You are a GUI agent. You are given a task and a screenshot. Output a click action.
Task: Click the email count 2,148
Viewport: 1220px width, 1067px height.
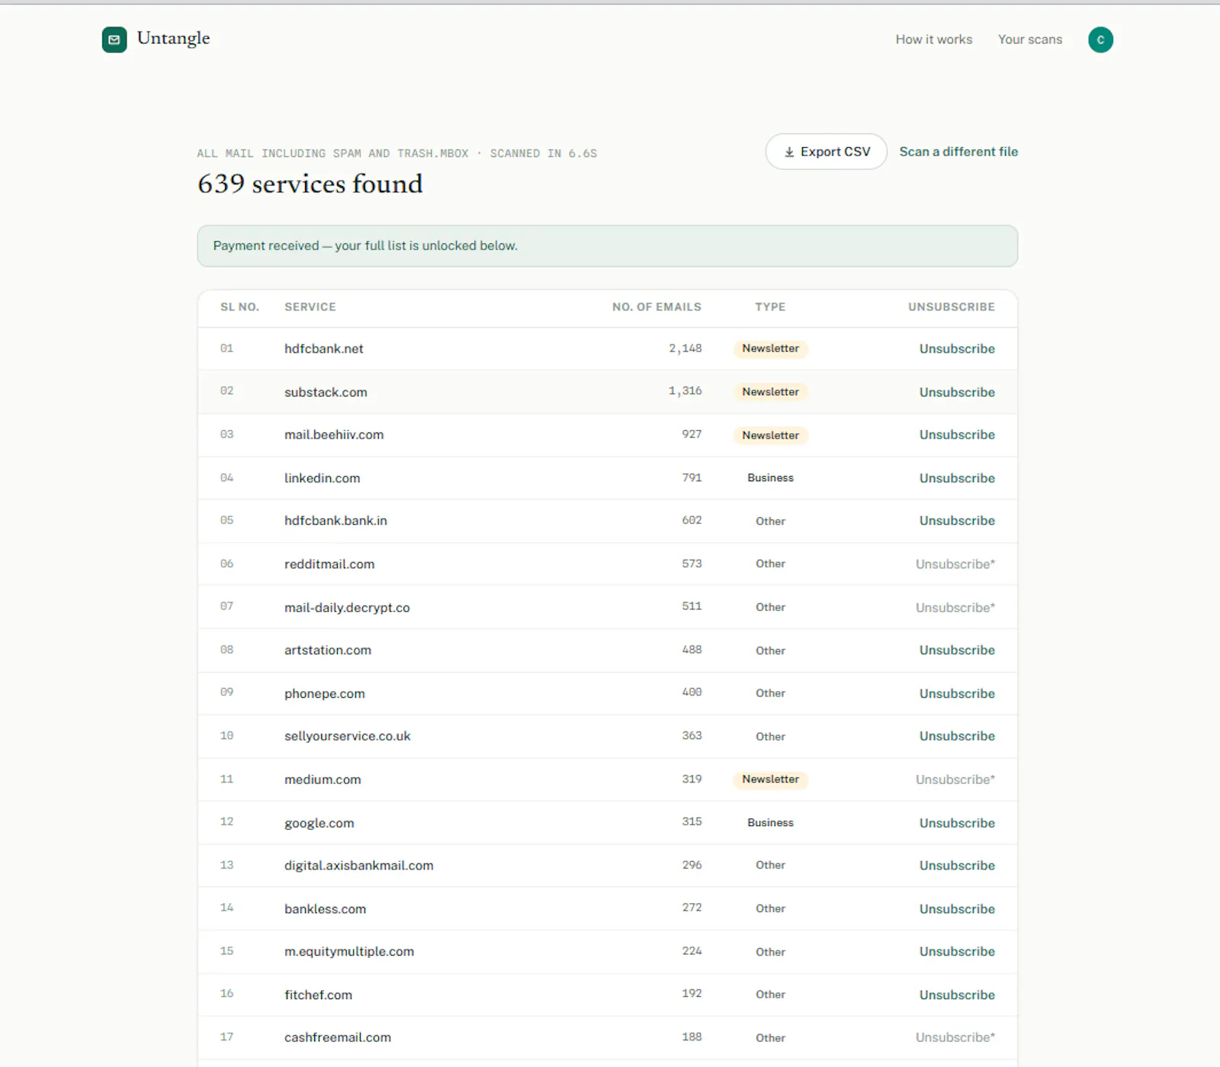point(685,349)
